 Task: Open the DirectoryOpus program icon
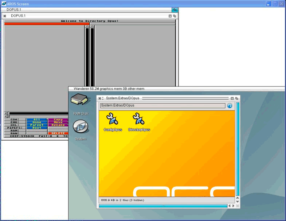(x=139, y=122)
